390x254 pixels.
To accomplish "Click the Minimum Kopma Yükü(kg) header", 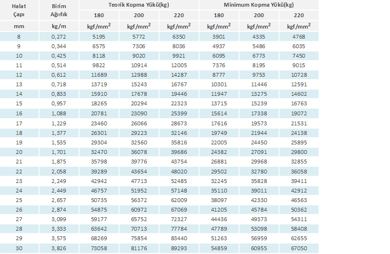I will click(259, 5).
